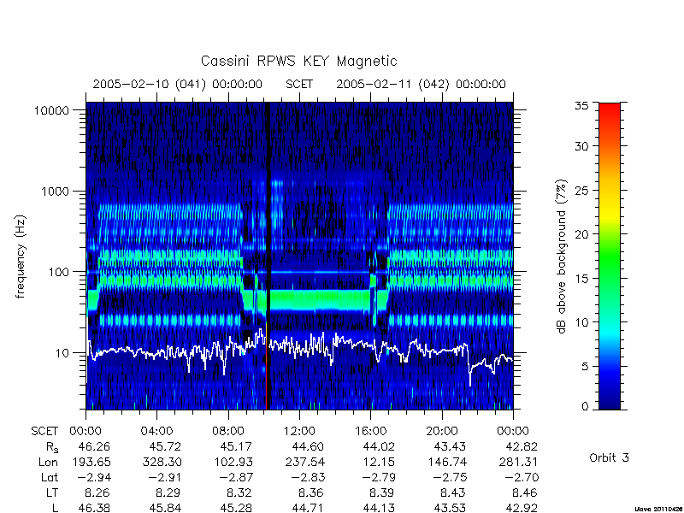684x513 pixels.
Task: Click the colorbar value '20'
Action: coord(582,234)
